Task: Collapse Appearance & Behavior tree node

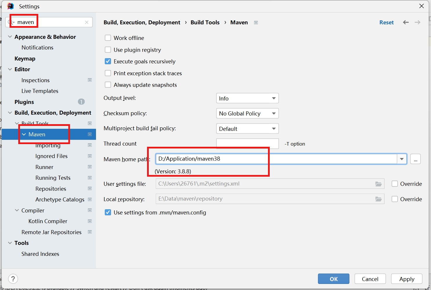Action: click(x=10, y=37)
